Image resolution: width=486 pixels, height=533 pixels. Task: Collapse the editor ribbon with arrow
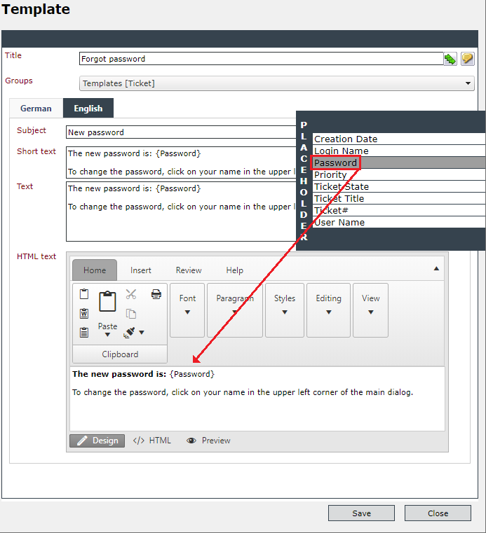point(436,268)
